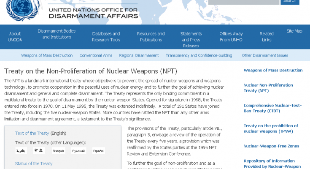Open the Arabic treaty text icon
310x169 pixels.
21,151
